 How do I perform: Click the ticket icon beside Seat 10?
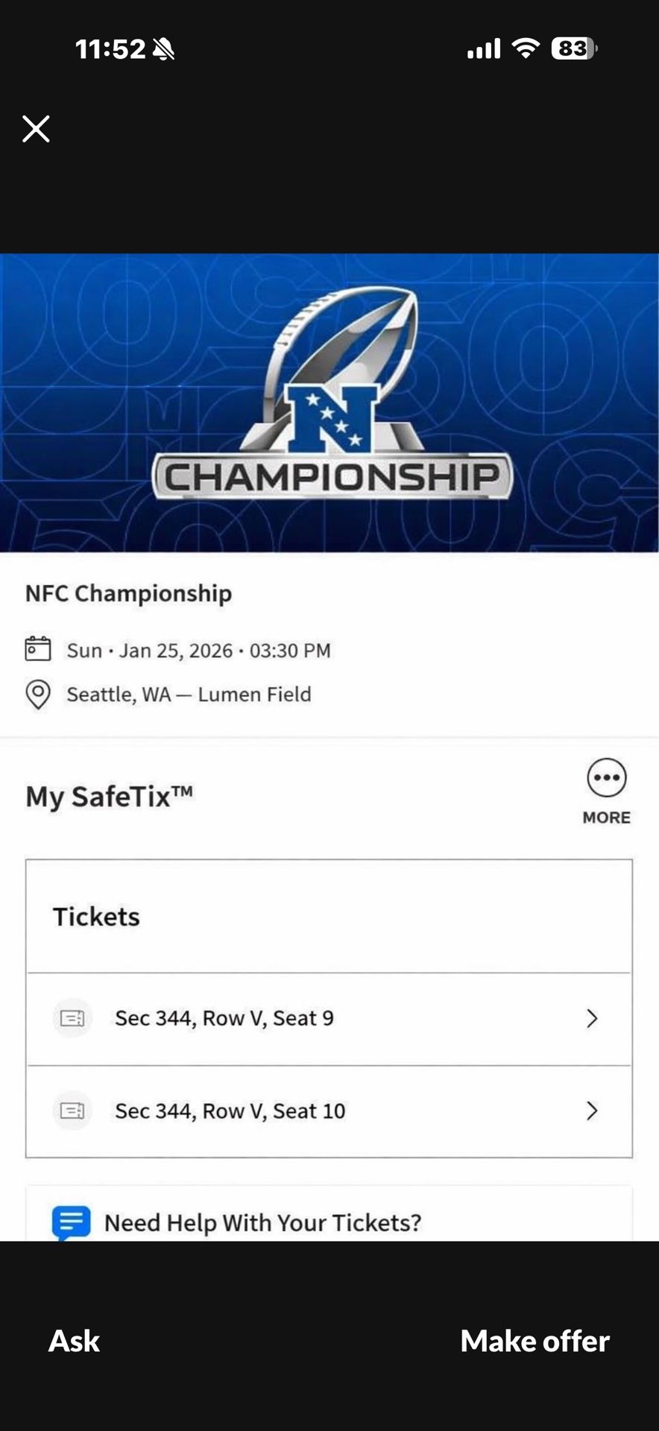click(x=72, y=1111)
